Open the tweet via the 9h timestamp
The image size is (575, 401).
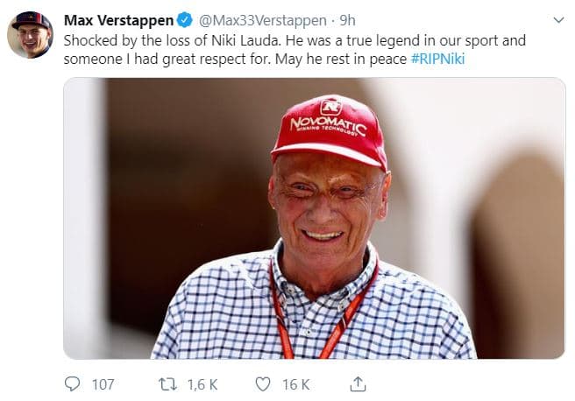click(348, 20)
